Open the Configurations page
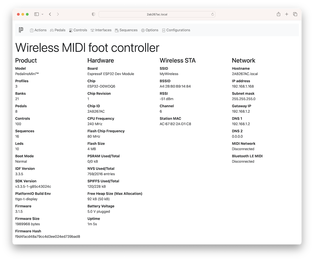 [176, 30]
